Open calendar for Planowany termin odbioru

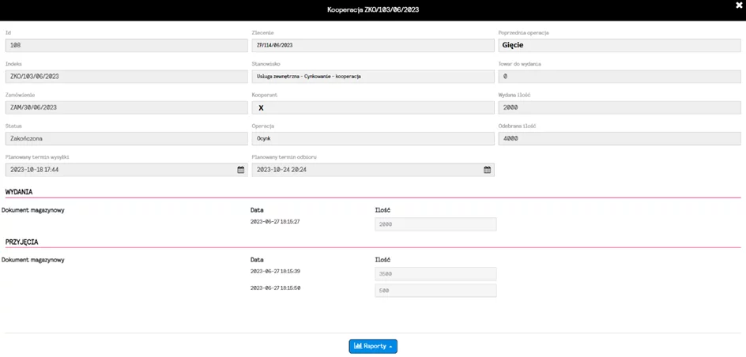(487, 170)
